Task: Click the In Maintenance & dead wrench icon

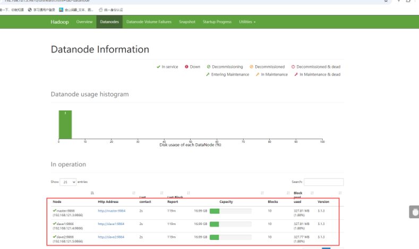Action: tap(296, 74)
